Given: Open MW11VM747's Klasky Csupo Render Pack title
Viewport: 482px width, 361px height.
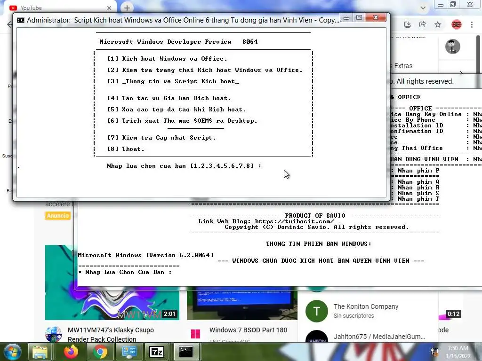Looking at the screenshot, I should [x=111, y=335].
